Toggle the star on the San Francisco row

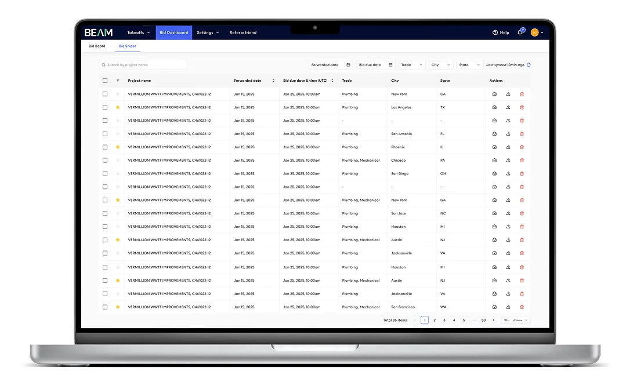click(x=118, y=307)
